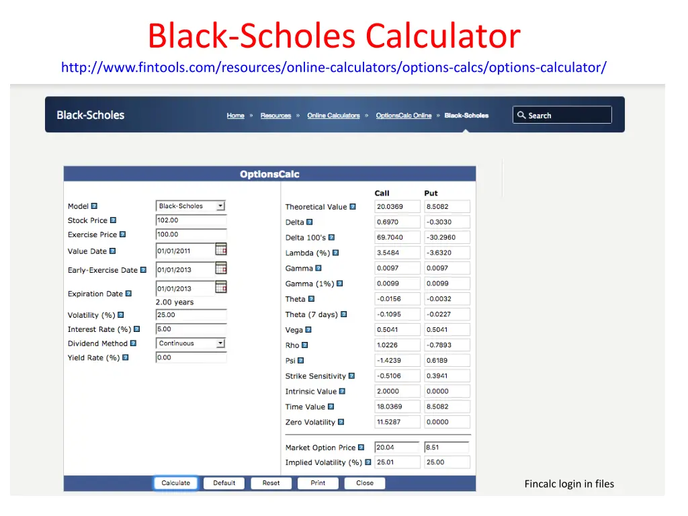
Task: Click the help icon next to Volatility (%)
Action: click(x=121, y=315)
